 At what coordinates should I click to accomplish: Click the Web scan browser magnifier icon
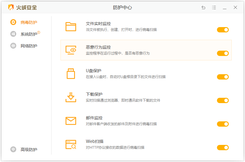click(x=71, y=144)
